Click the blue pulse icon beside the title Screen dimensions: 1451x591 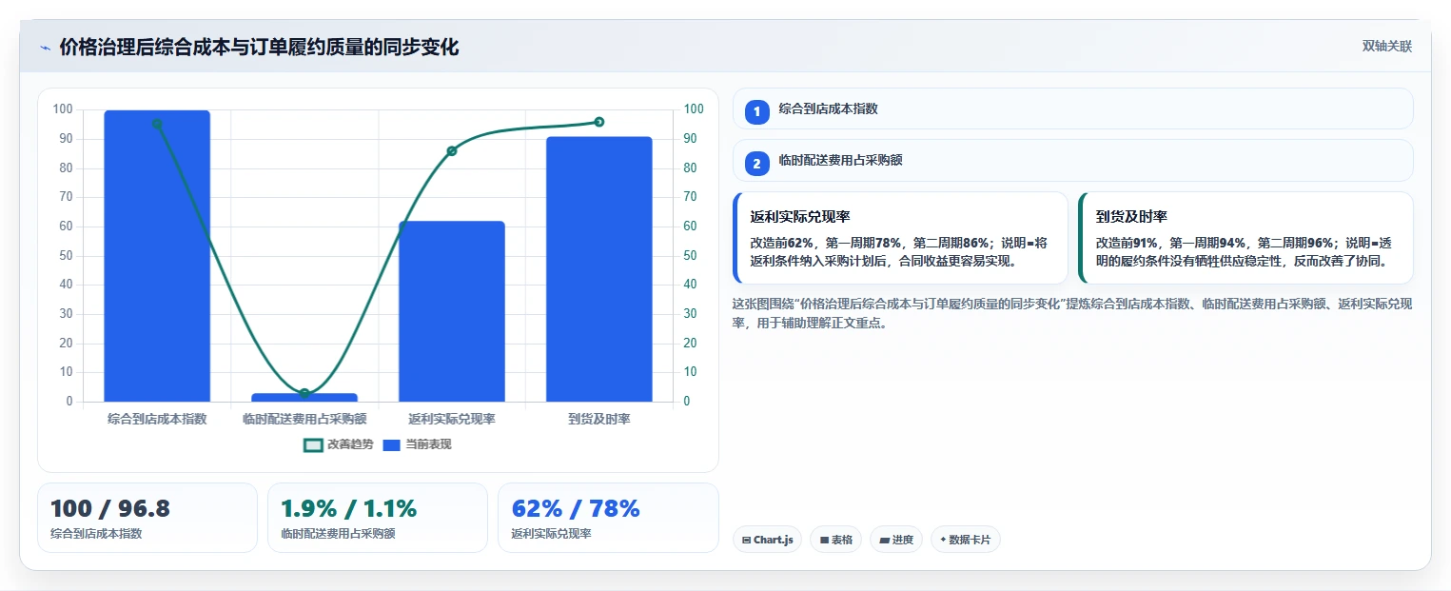click(45, 48)
